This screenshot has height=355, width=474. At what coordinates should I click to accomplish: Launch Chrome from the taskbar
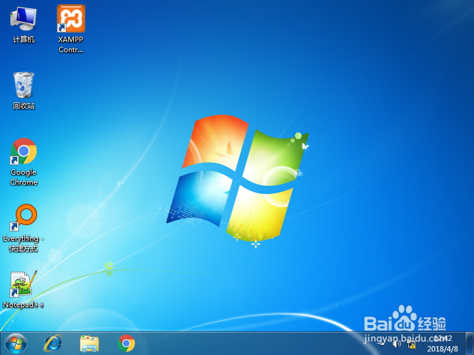pyautogui.click(x=126, y=344)
